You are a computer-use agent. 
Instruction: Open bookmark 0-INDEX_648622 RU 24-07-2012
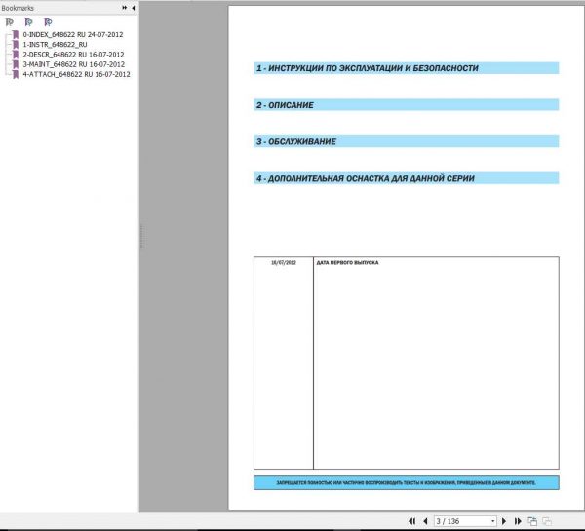click(73, 34)
